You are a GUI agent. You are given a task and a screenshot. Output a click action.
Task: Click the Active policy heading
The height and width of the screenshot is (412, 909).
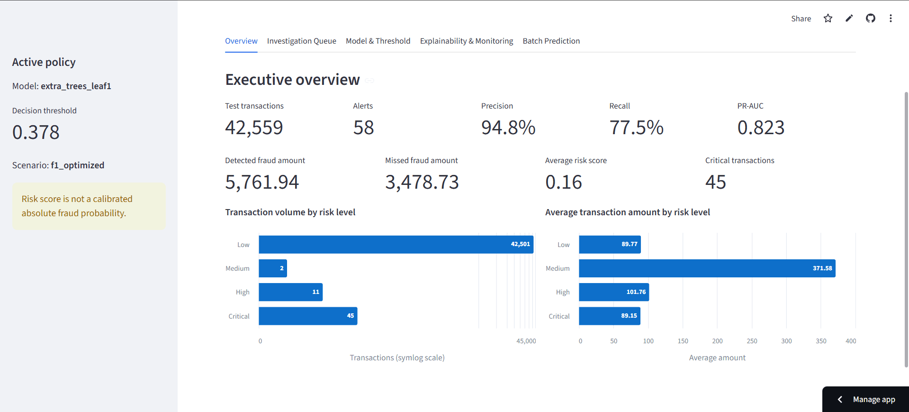[44, 62]
